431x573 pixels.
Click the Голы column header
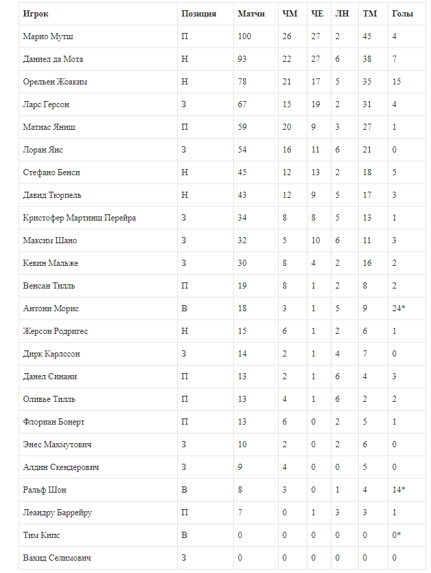(x=402, y=14)
